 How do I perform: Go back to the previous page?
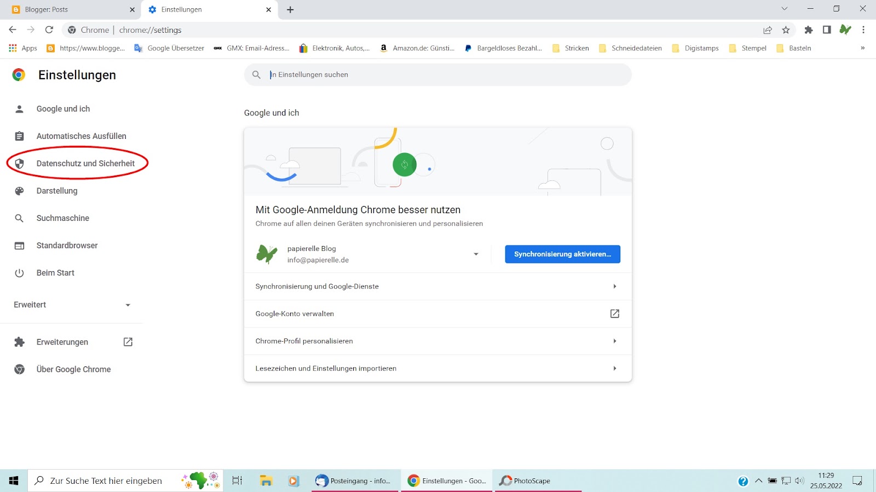pyautogui.click(x=13, y=30)
